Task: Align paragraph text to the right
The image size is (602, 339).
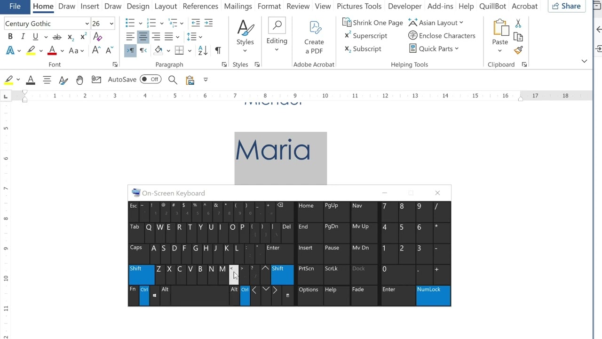Action: (x=156, y=37)
